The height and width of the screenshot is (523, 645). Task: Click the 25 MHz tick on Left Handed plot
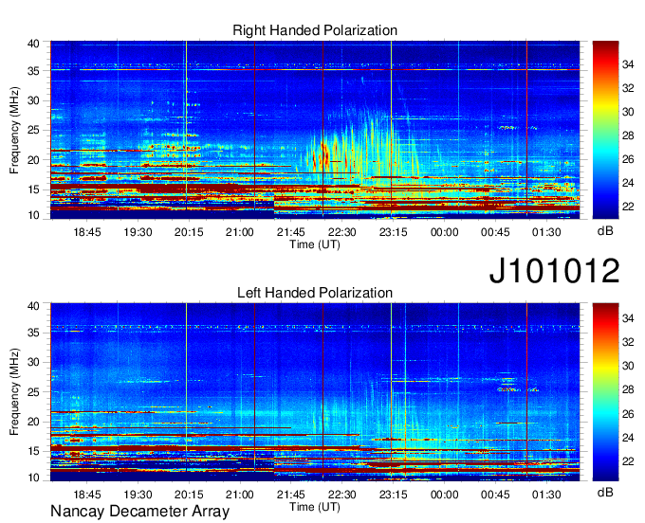[33, 392]
